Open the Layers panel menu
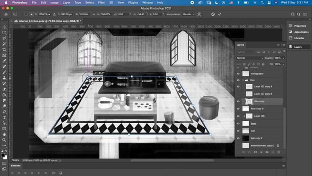 (284, 45)
